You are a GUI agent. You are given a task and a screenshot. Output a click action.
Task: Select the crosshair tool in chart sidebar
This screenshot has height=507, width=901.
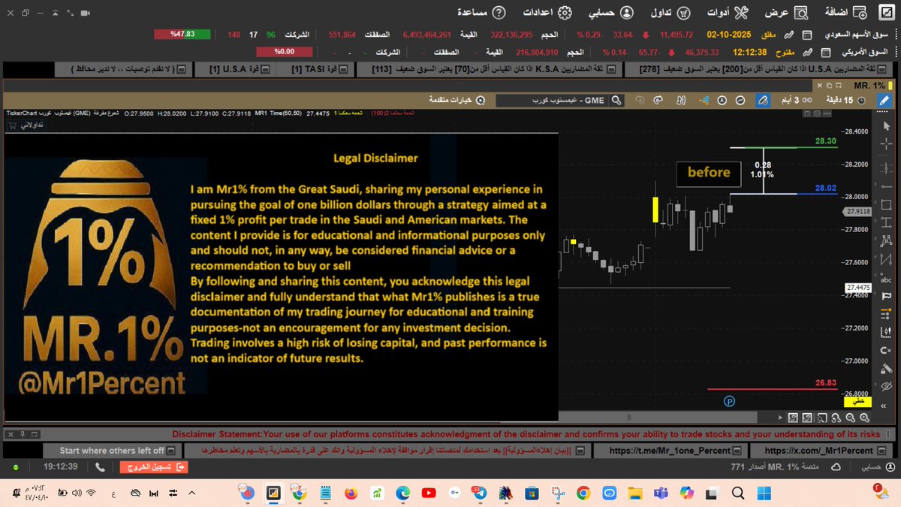(887, 143)
